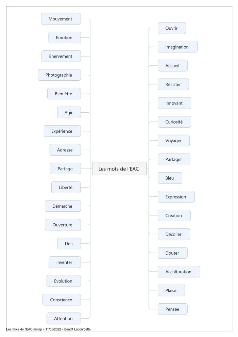
Task: Select the Défi topic box
Action: 69,243
